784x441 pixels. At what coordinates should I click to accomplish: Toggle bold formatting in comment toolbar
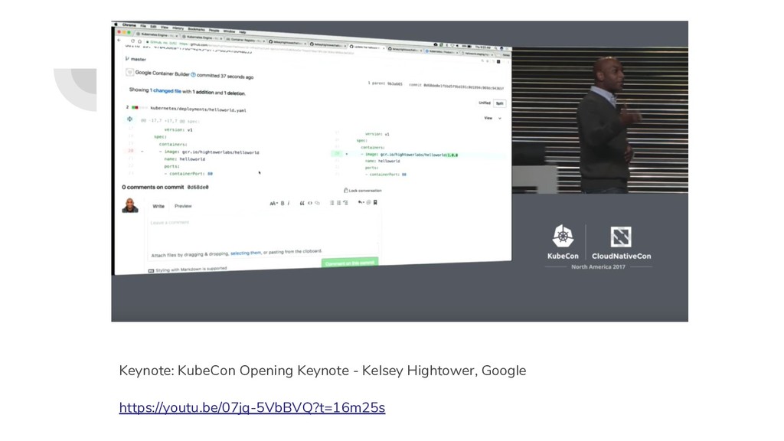point(283,203)
